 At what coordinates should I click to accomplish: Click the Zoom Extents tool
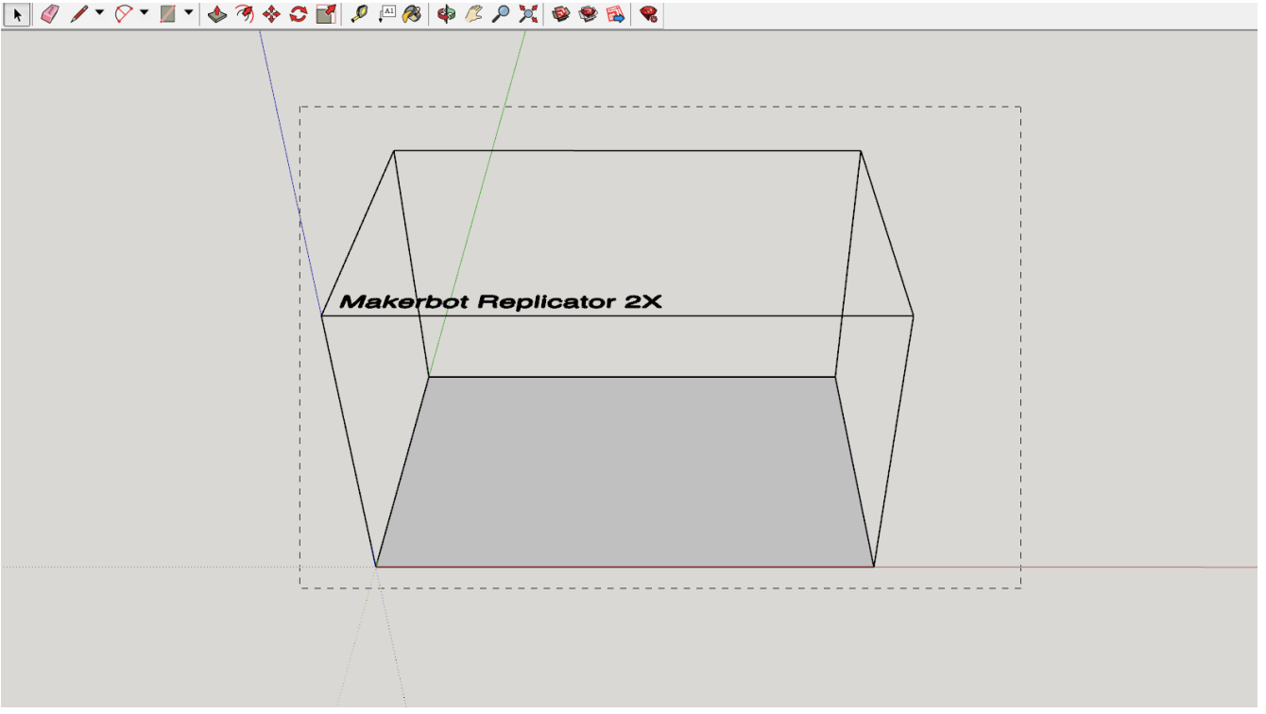point(528,14)
